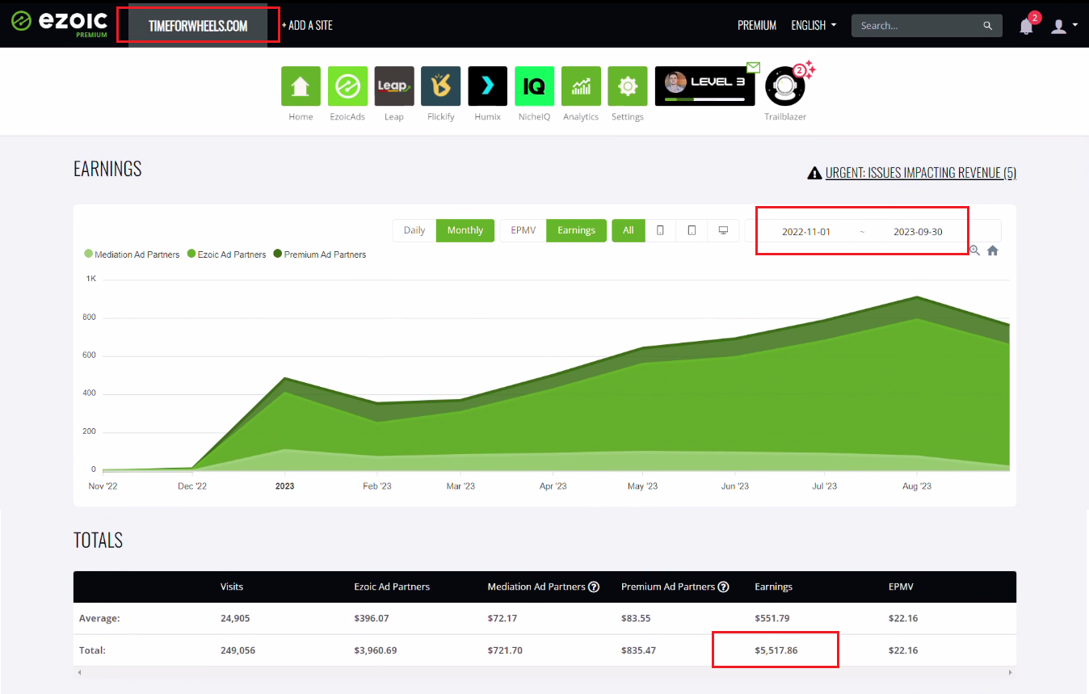Click the table horizontal scrollbar left arrow
Screen dimensions: 1089x694
pyautogui.click(x=78, y=672)
